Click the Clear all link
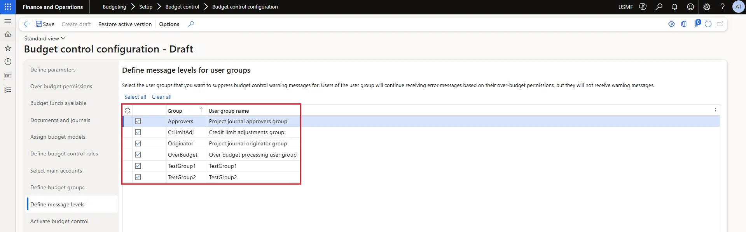Viewport: 746px width, 232px height. (161, 97)
